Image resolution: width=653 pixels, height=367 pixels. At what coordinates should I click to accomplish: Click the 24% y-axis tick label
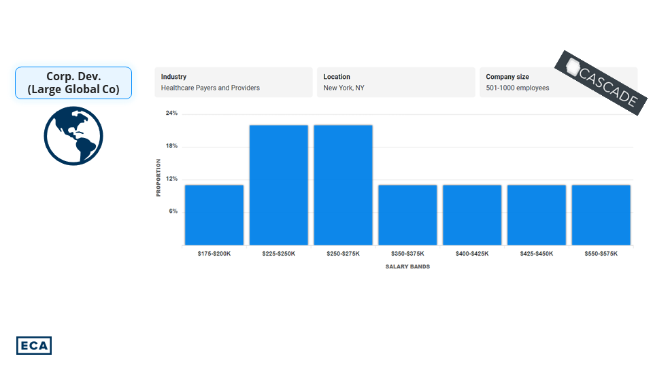(171, 113)
